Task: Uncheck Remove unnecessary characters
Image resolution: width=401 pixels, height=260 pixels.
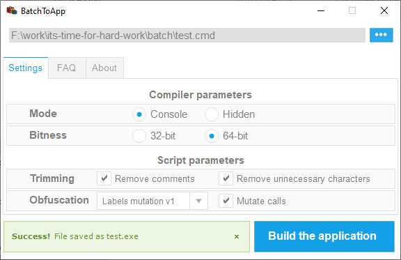Action: click(x=226, y=178)
